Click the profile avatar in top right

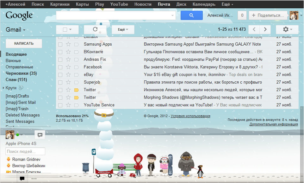[294, 15]
